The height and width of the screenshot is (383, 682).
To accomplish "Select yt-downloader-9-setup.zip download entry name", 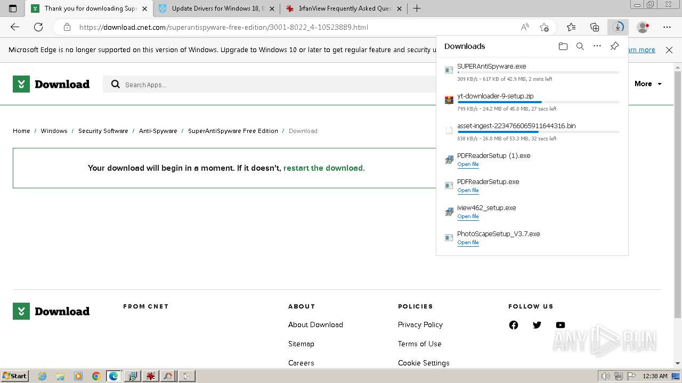I will (495, 96).
